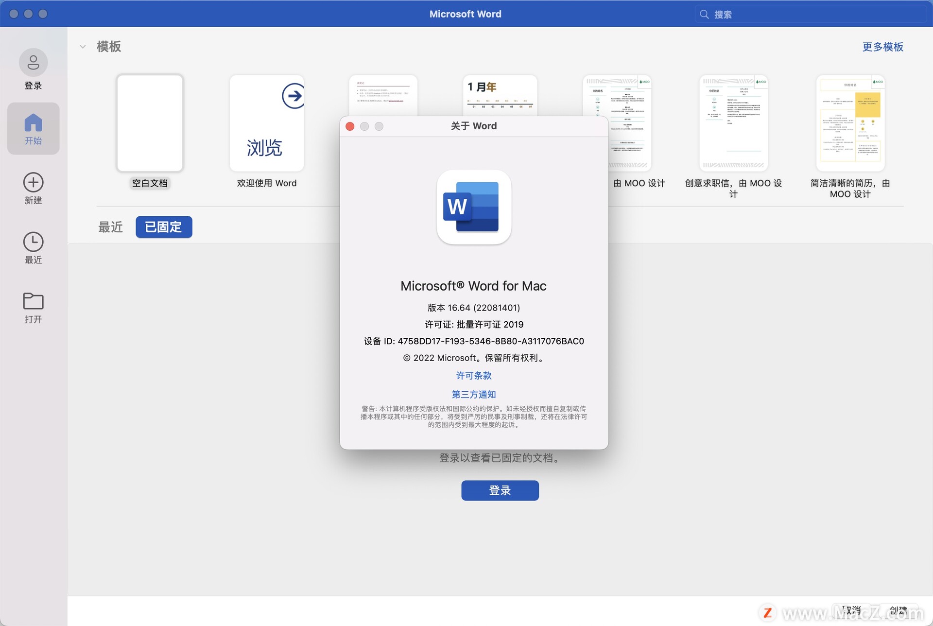Click the 版本 16.64 version text
Image resolution: width=933 pixels, height=626 pixels.
tap(474, 308)
